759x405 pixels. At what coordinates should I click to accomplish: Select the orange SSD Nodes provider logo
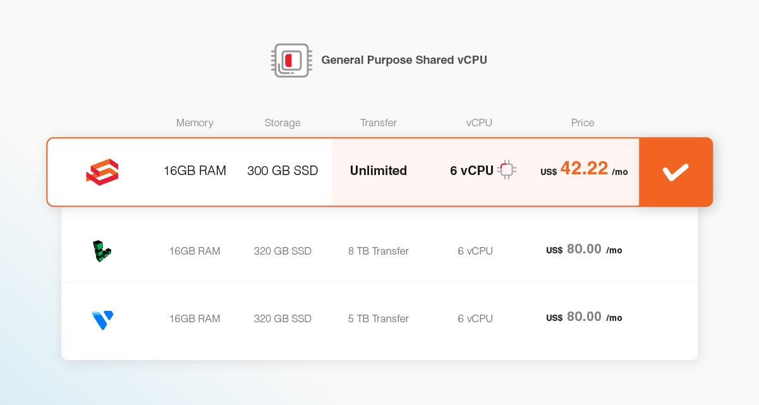tap(102, 171)
